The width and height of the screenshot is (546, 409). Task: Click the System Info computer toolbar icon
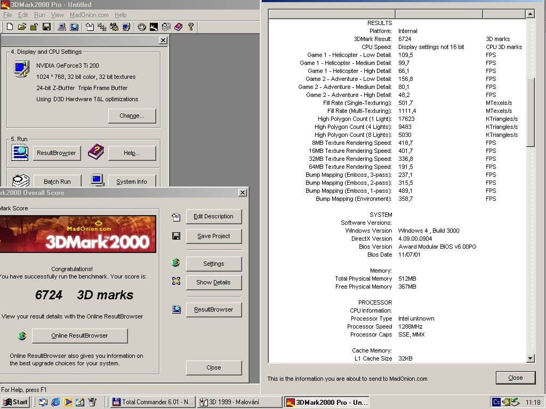coord(62,27)
